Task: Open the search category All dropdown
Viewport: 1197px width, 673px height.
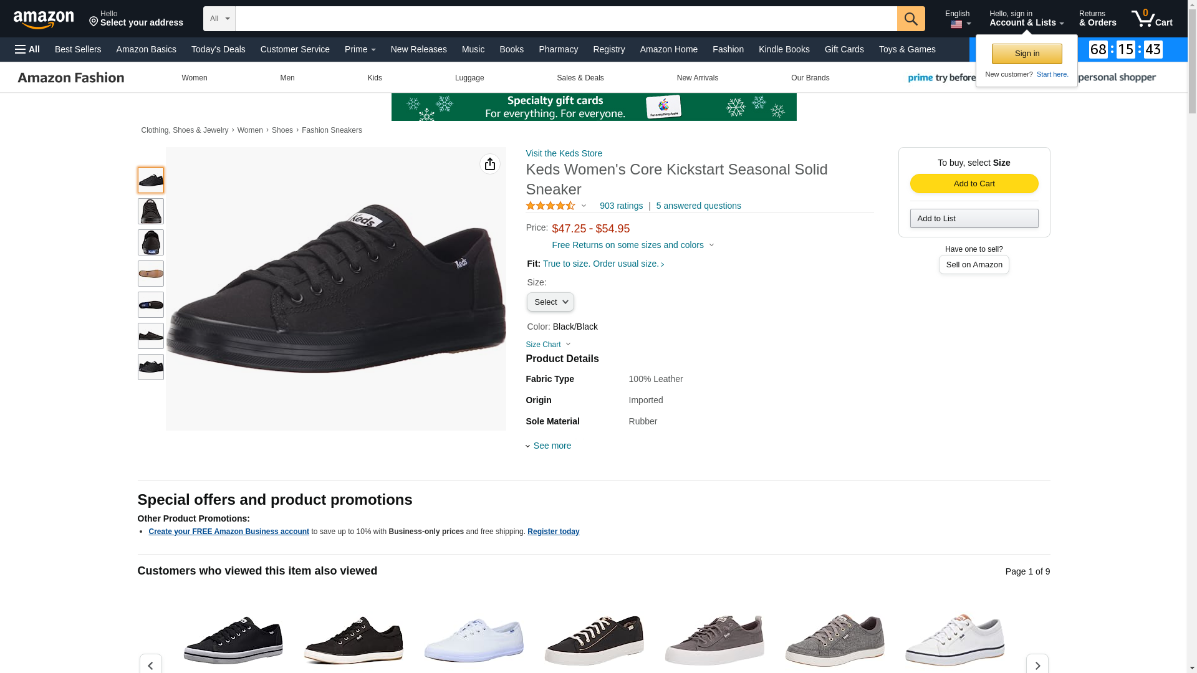Action: click(219, 19)
